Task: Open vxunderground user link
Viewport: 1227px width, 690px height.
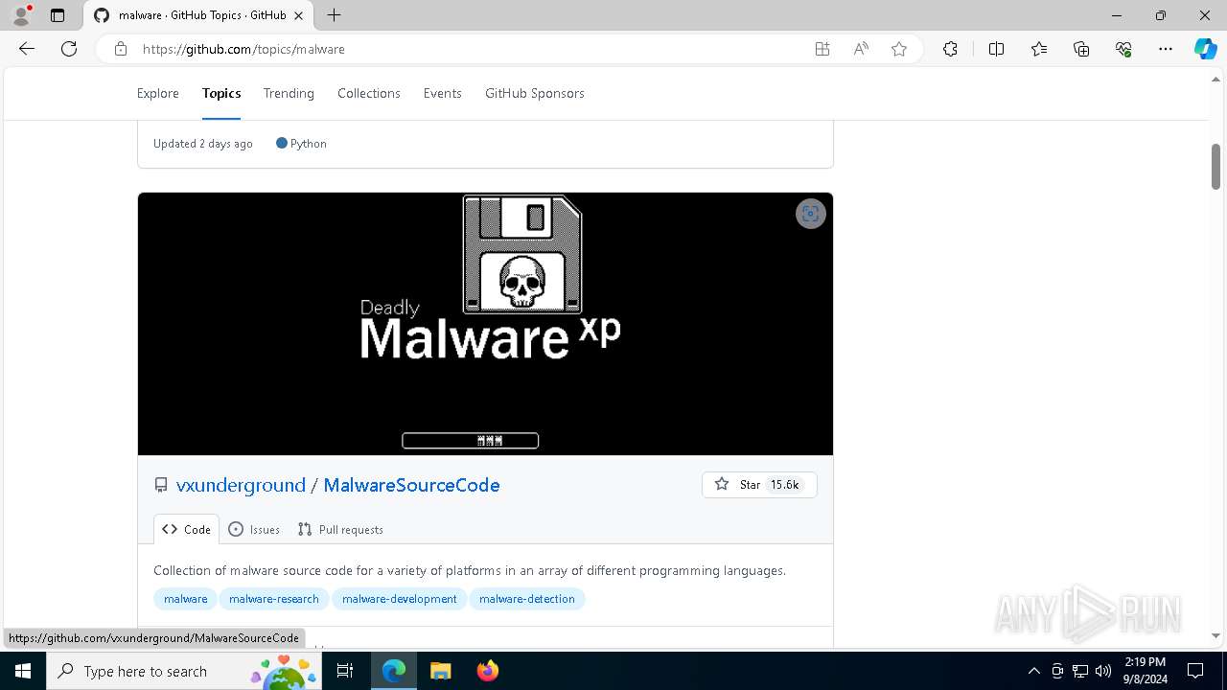Action: pos(241,485)
